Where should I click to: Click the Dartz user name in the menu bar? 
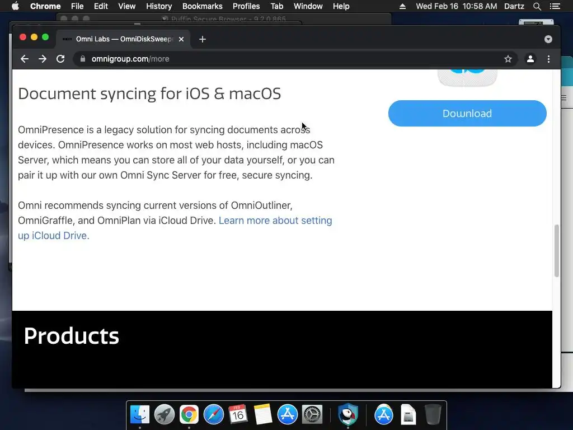click(514, 6)
